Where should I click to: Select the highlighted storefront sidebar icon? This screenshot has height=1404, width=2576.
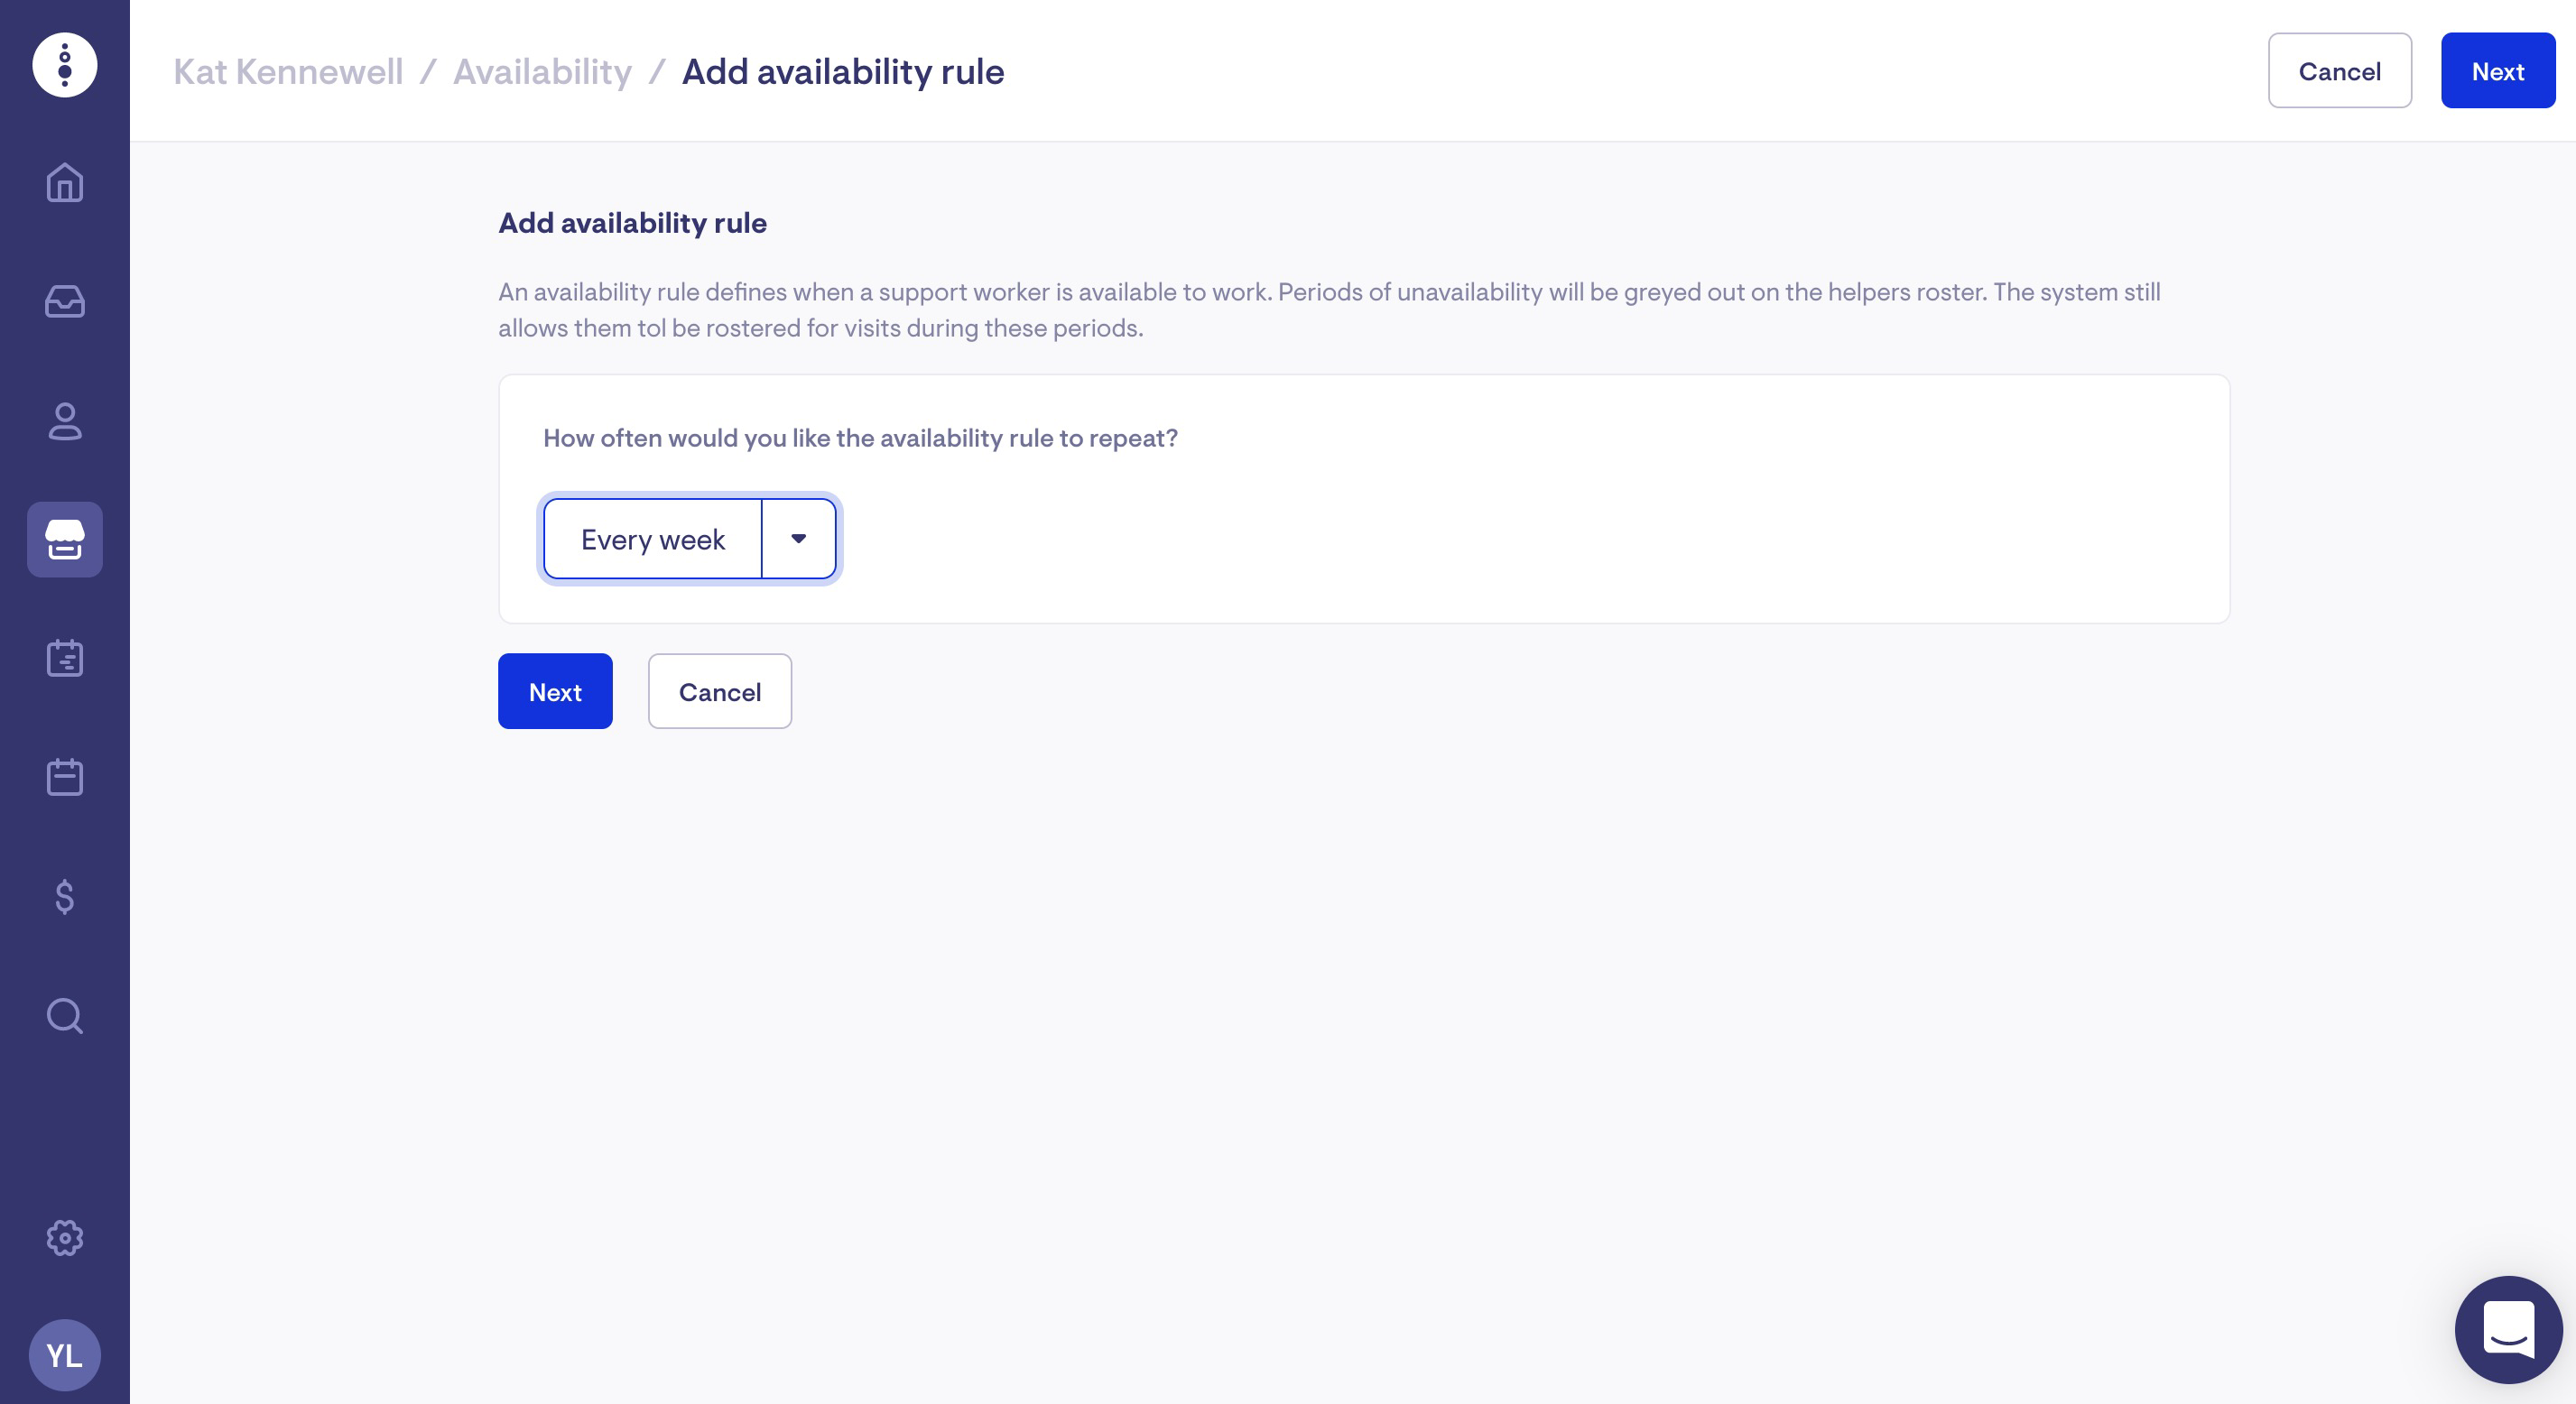[x=65, y=540]
